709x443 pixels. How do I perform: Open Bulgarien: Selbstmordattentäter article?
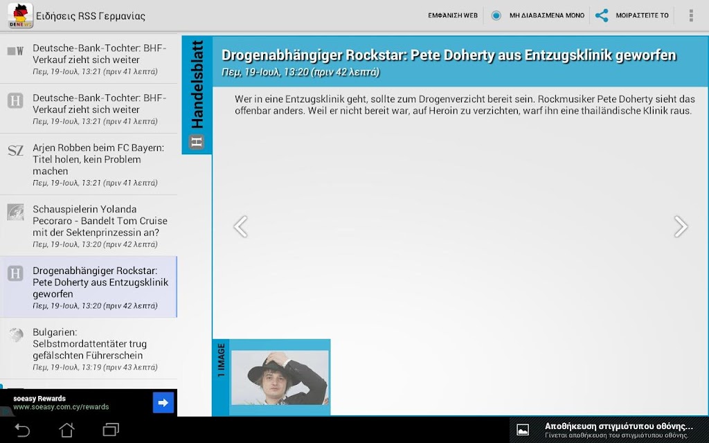tap(89, 349)
